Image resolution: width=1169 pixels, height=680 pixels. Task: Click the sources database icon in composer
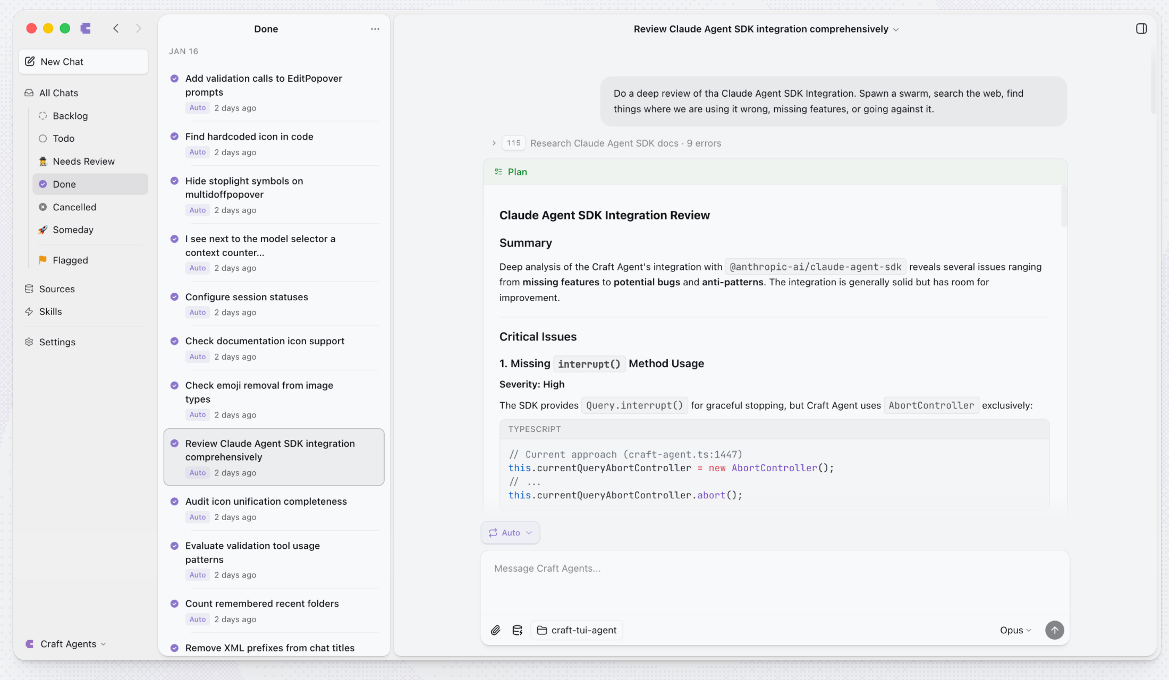tap(517, 630)
